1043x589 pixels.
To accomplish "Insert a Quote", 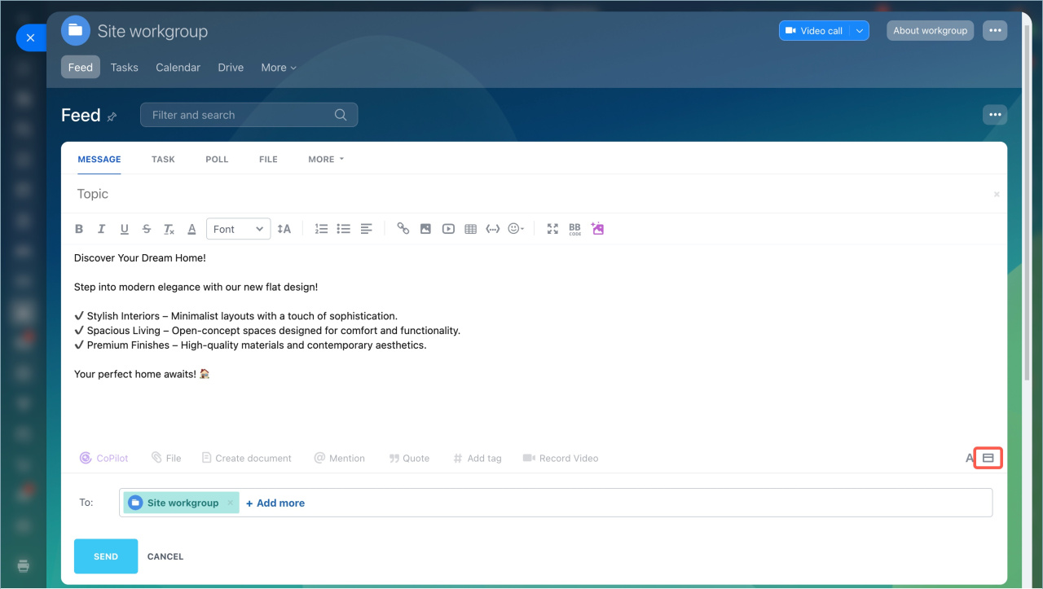I will point(409,458).
